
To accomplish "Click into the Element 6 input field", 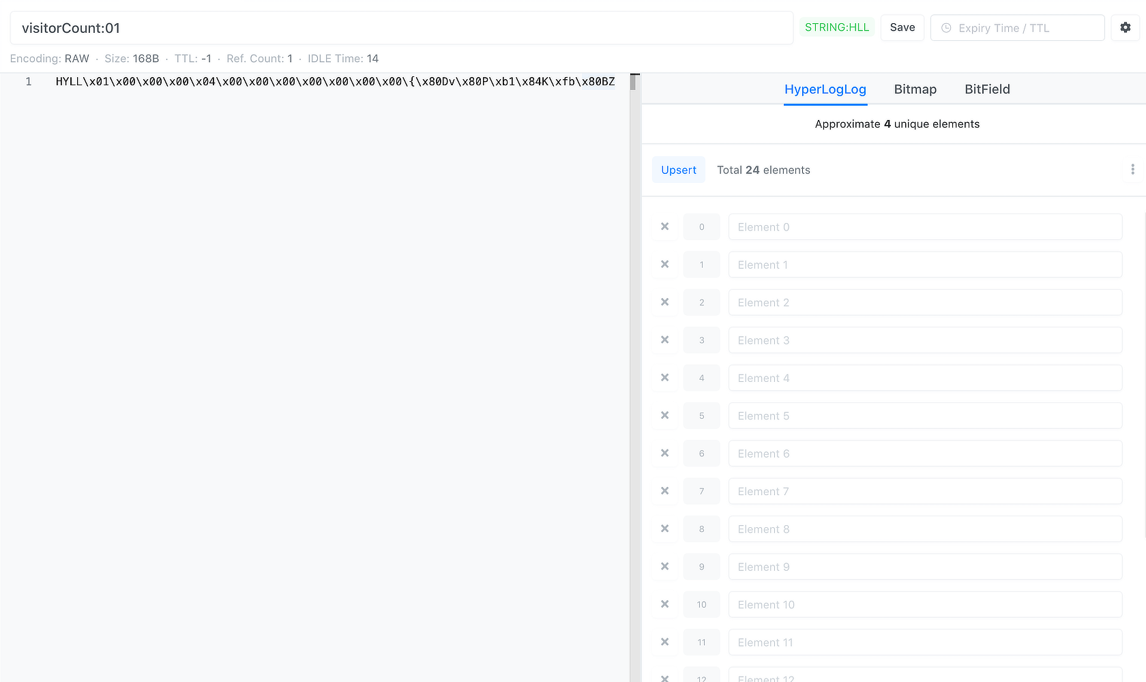I will (x=924, y=454).
